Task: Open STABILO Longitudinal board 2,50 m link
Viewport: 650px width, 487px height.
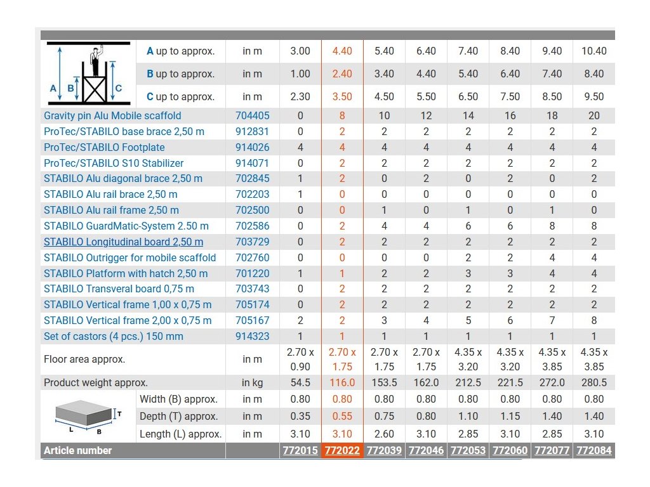Action: 124,242
